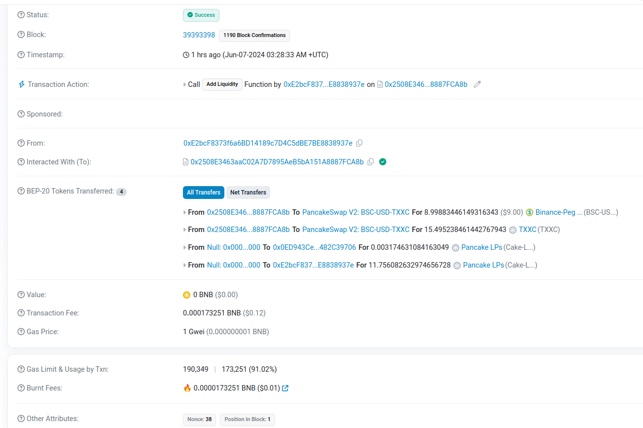Click the help icon beside Interacted With (To)

[x=21, y=162]
